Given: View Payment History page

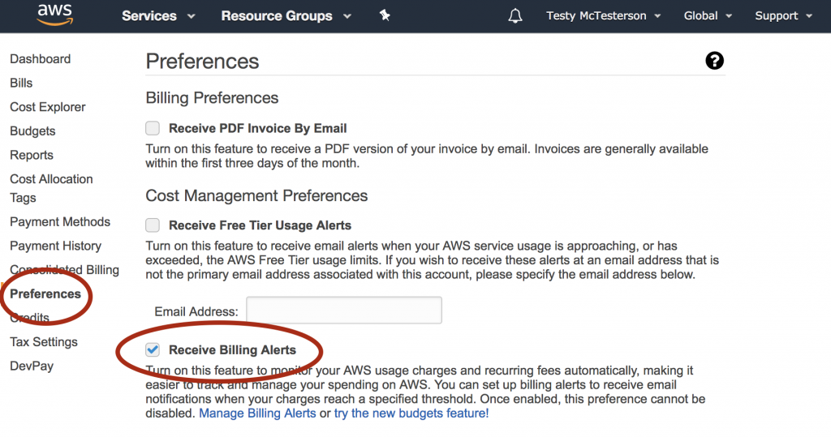Looking at the screenshot, I should coord(56,246).
